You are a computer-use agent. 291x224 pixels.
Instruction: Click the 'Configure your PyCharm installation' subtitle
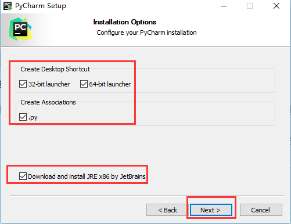point(146,32)
